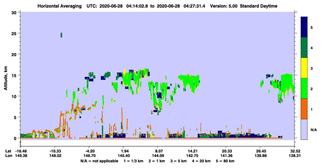
Task: Click longitude value 144.09
Action: 157,156
